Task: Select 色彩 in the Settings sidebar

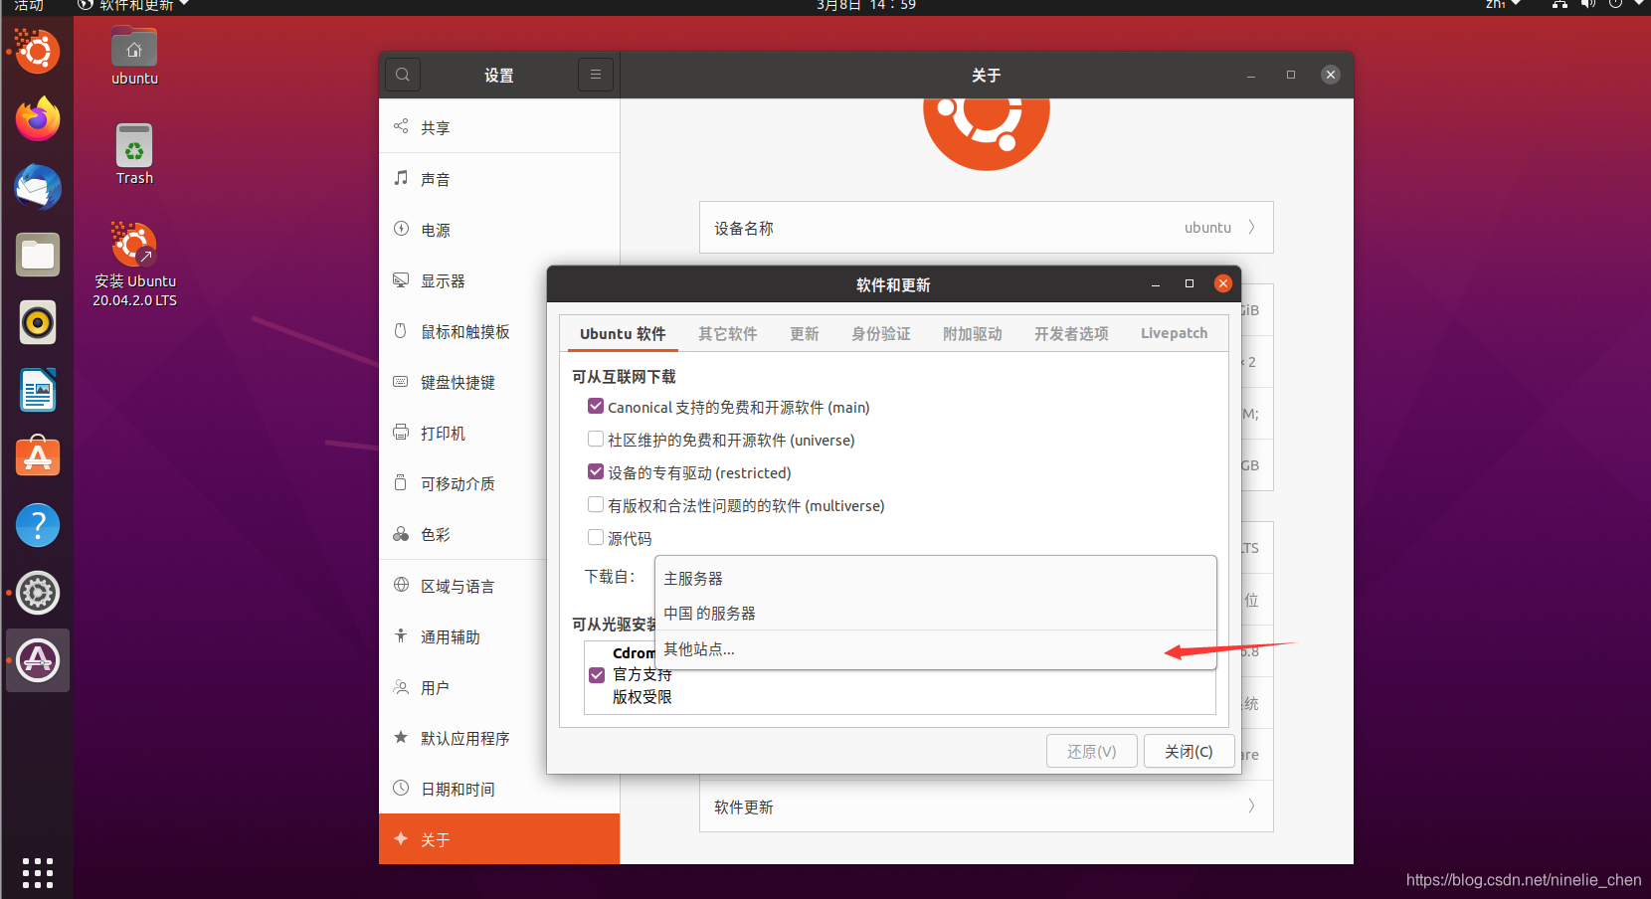Action: (x=462, y=534)
